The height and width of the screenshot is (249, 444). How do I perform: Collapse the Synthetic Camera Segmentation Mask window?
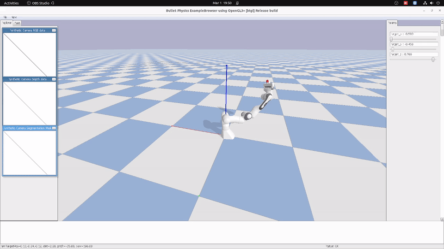click(x=54, y=128)
